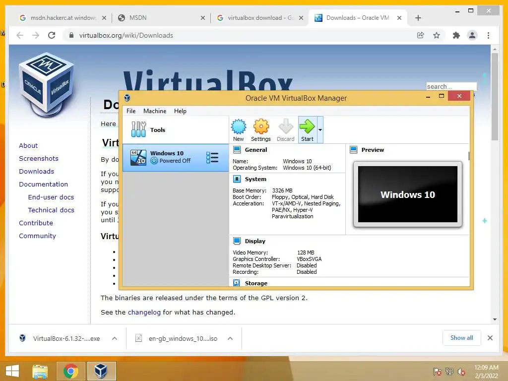Click the Preview section icon
Viewport: 508px width, 381px height.
pyautogui.click(x=354, y=150)
